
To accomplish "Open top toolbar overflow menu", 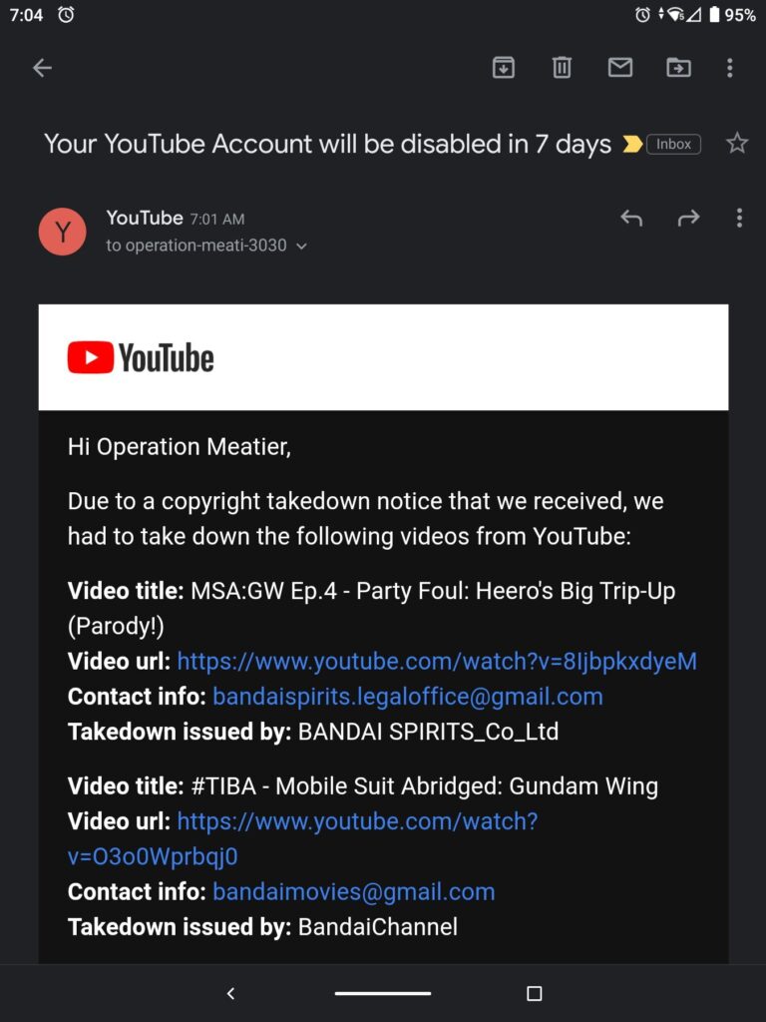I will [729, 67].
